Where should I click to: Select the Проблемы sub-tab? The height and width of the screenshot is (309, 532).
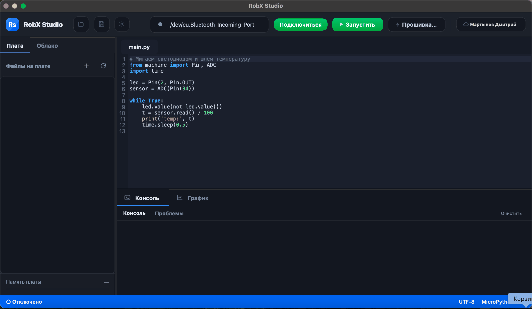click(x=169, y=213)
